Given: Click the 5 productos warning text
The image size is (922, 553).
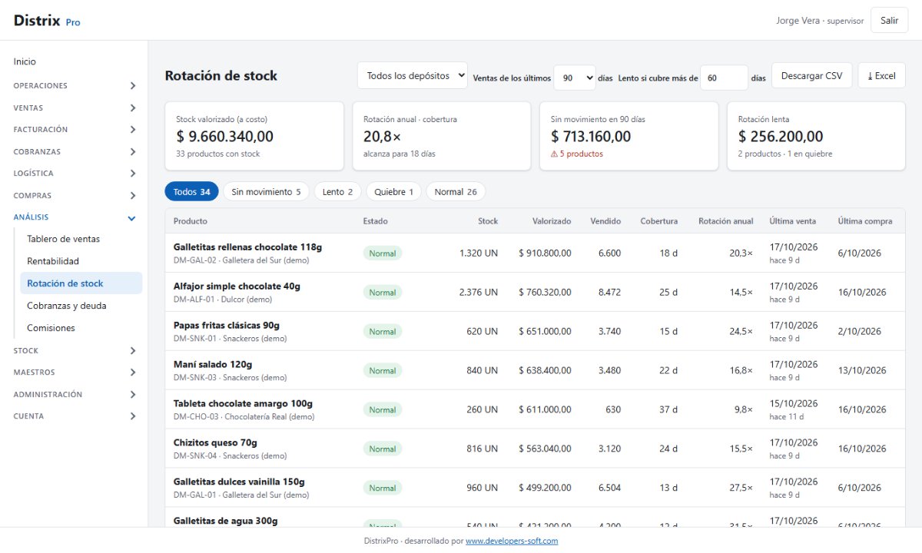Looking at the screenshot, I should click(577, 154).
